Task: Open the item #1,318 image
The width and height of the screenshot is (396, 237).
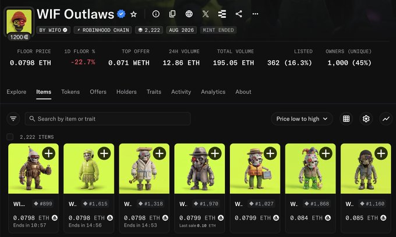Action: (x=144, y=168)
